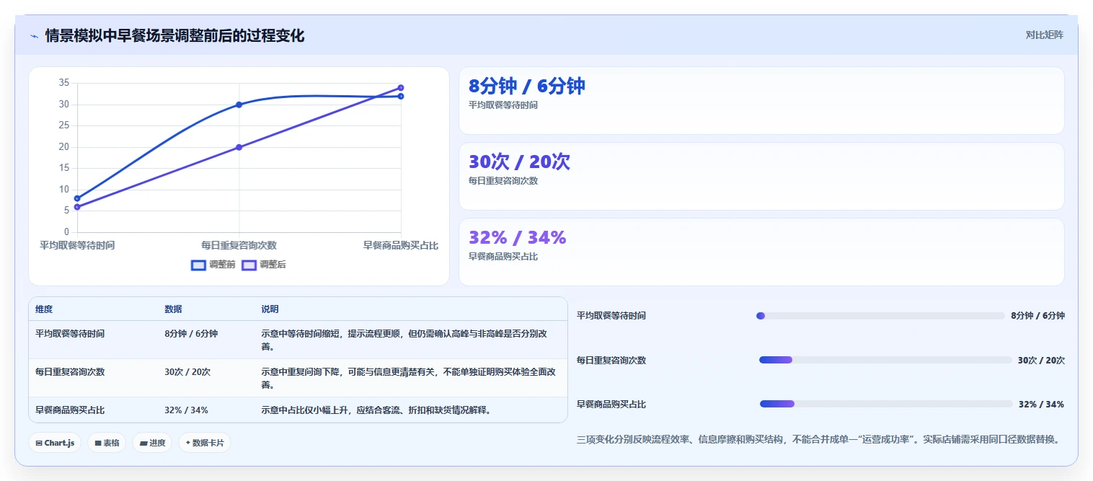
Task: Click the 32% / 34% table cell
Action: pos(186,410)
